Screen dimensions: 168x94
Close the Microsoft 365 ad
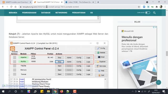pos(156,27)
